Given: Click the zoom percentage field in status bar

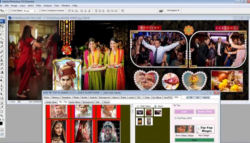Looking at the screenshot, I should click(12, 102).
